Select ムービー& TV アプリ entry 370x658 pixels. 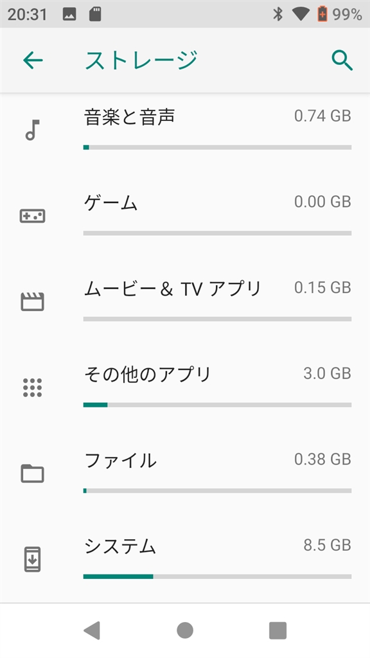click(x=185, y=302)
